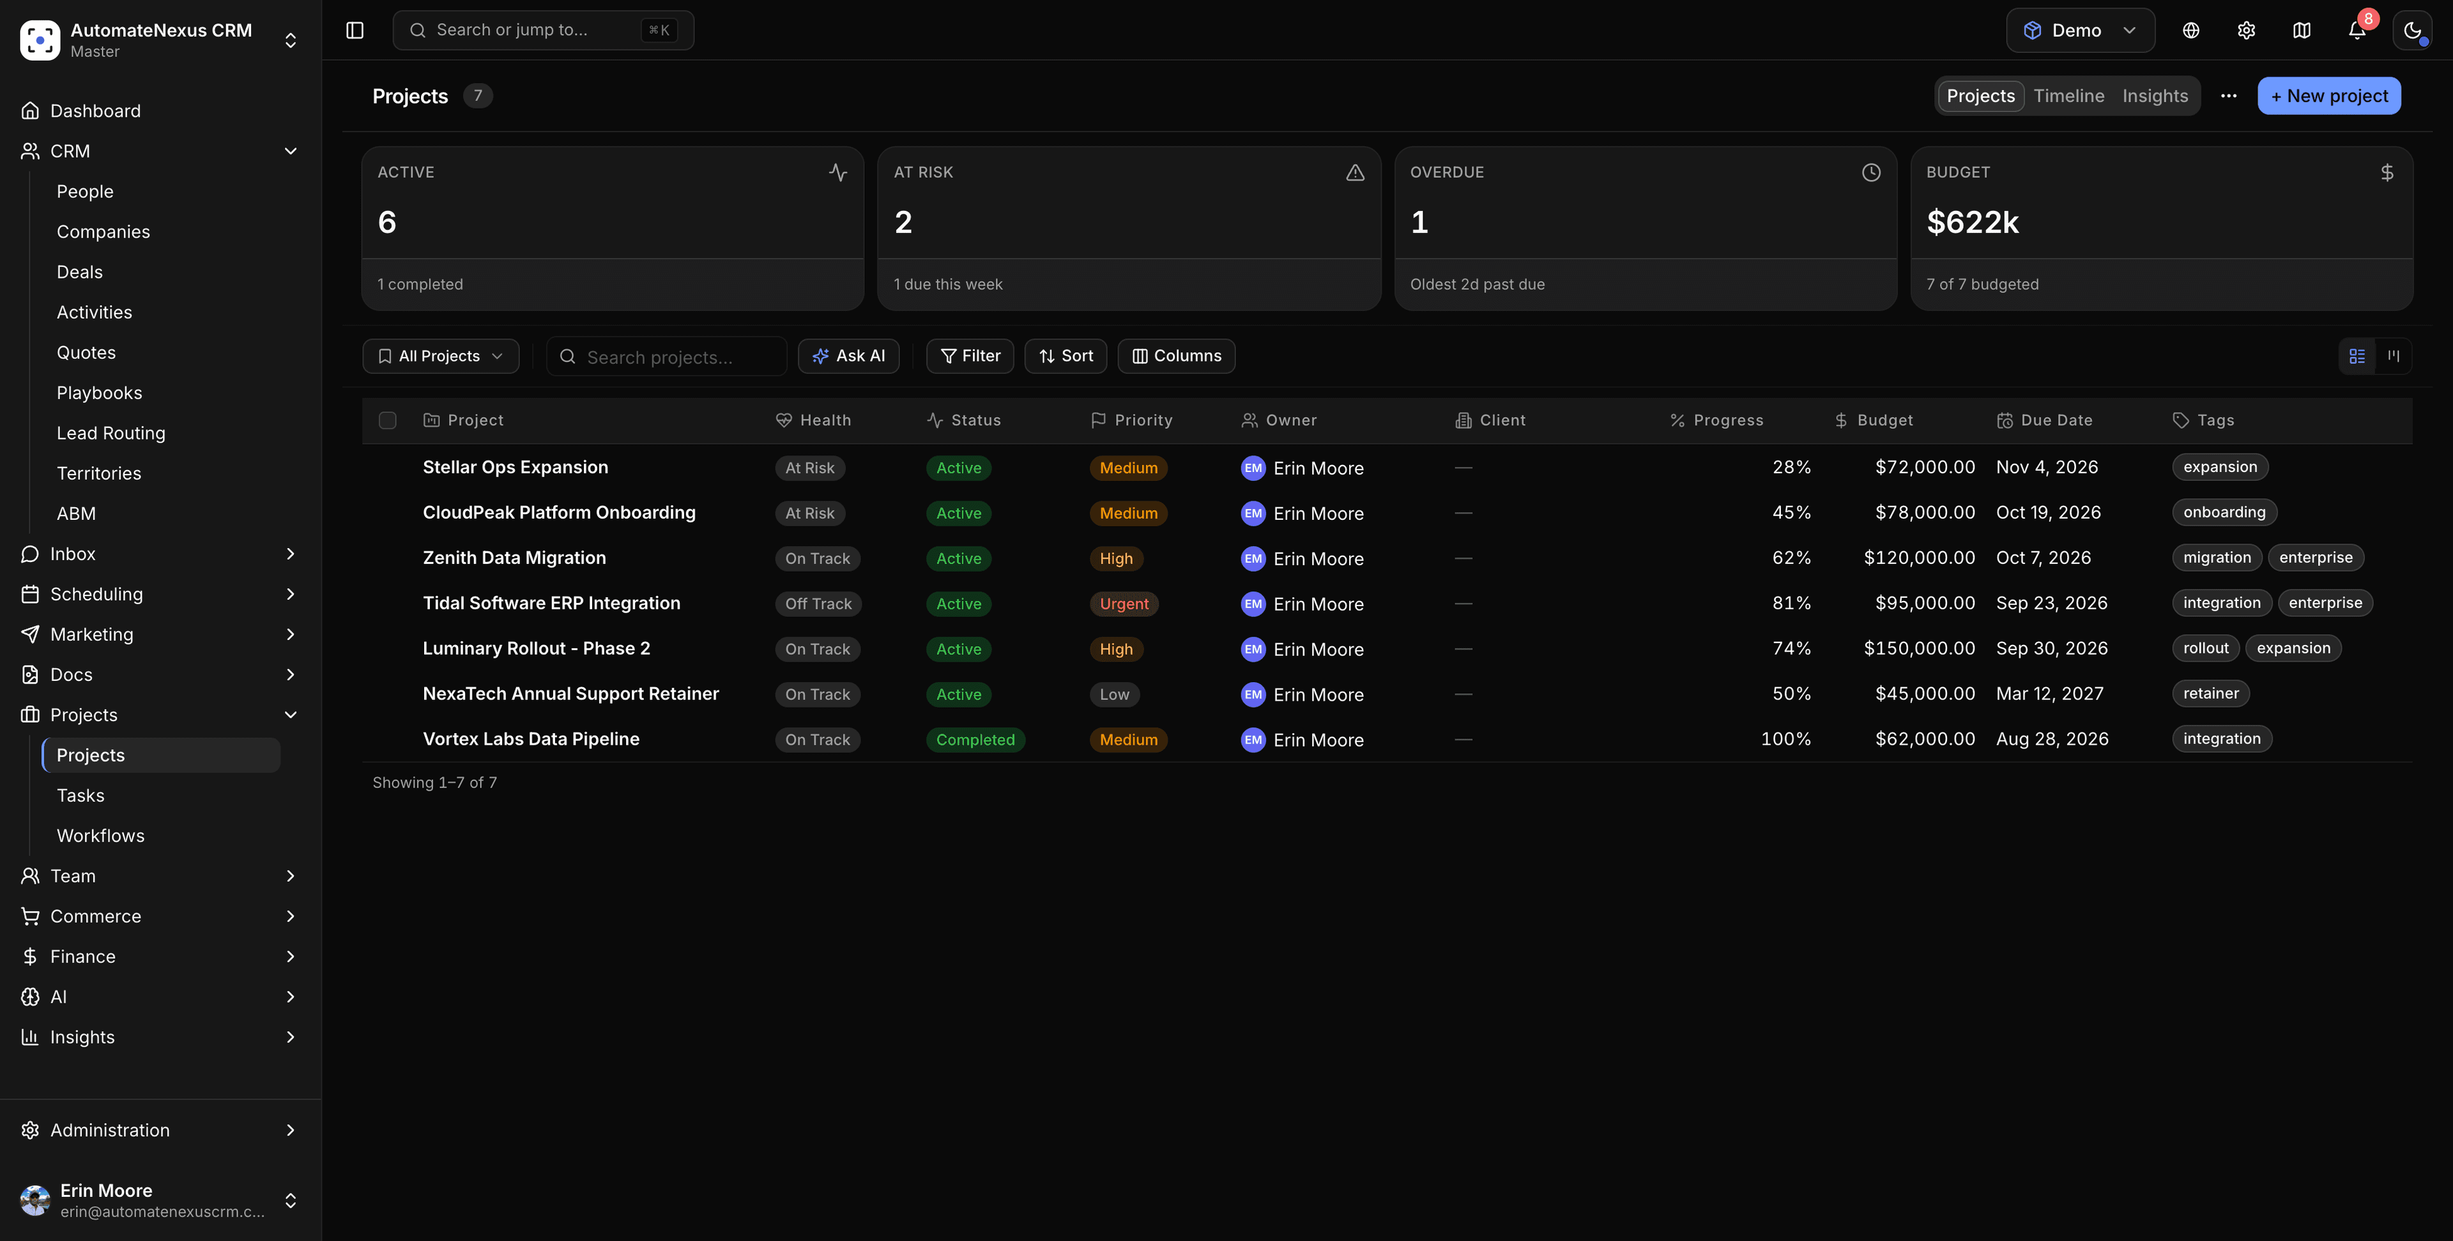Click the AutomateNexus CRM logo icon

(x=40, y=40)
